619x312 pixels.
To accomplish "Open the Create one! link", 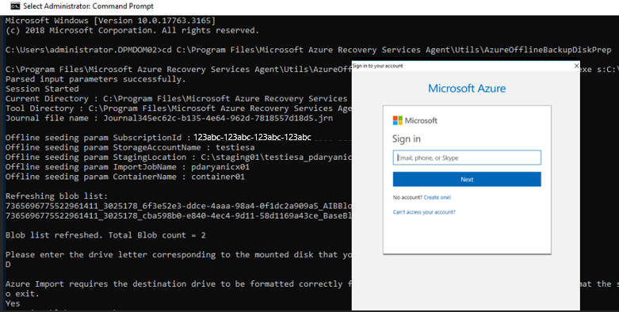I will [437, 197].
